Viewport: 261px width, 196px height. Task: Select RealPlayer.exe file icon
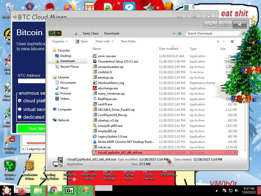[x=95, y=99]
